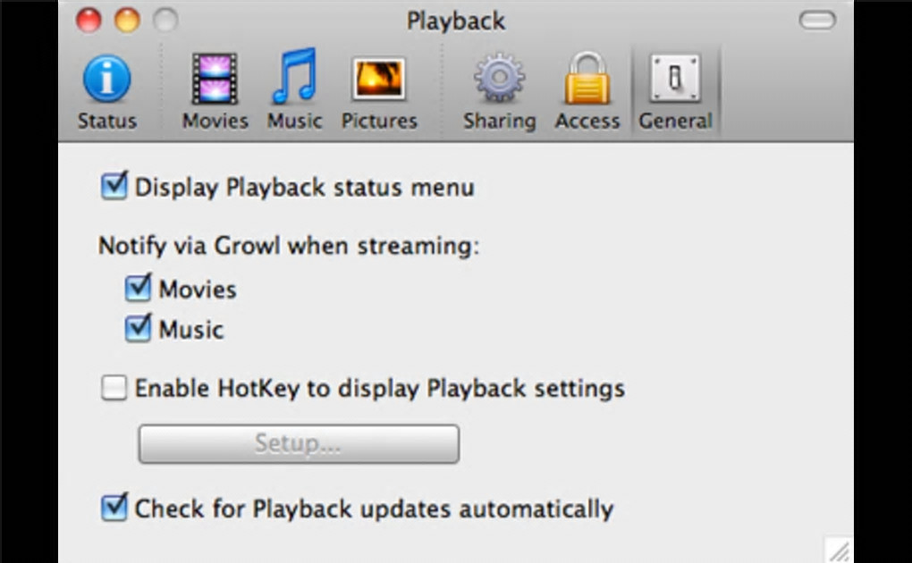This screenshot has height=563, width=912.
Task: Select the General switch icon pane
Action: coord(675,93)
